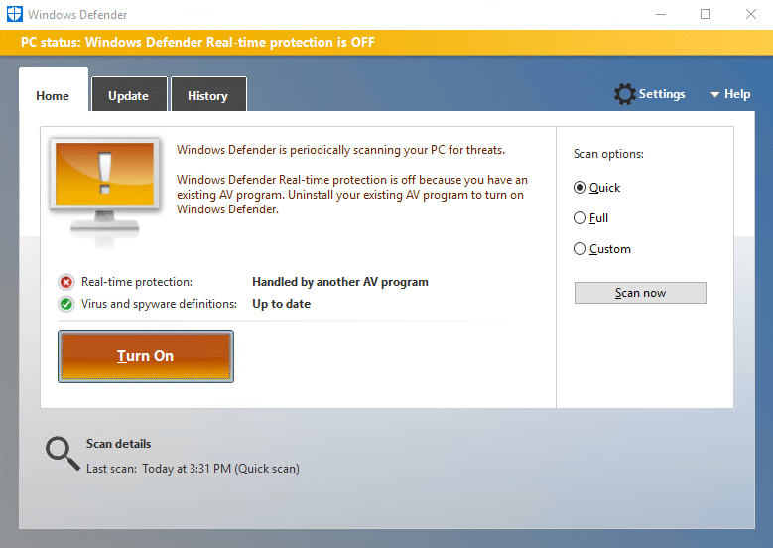Click the 'Handled by another AV program' status text

click(340, 282)
